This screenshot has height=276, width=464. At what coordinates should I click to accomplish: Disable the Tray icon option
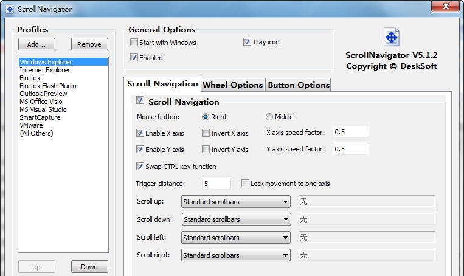click(248, 43)
